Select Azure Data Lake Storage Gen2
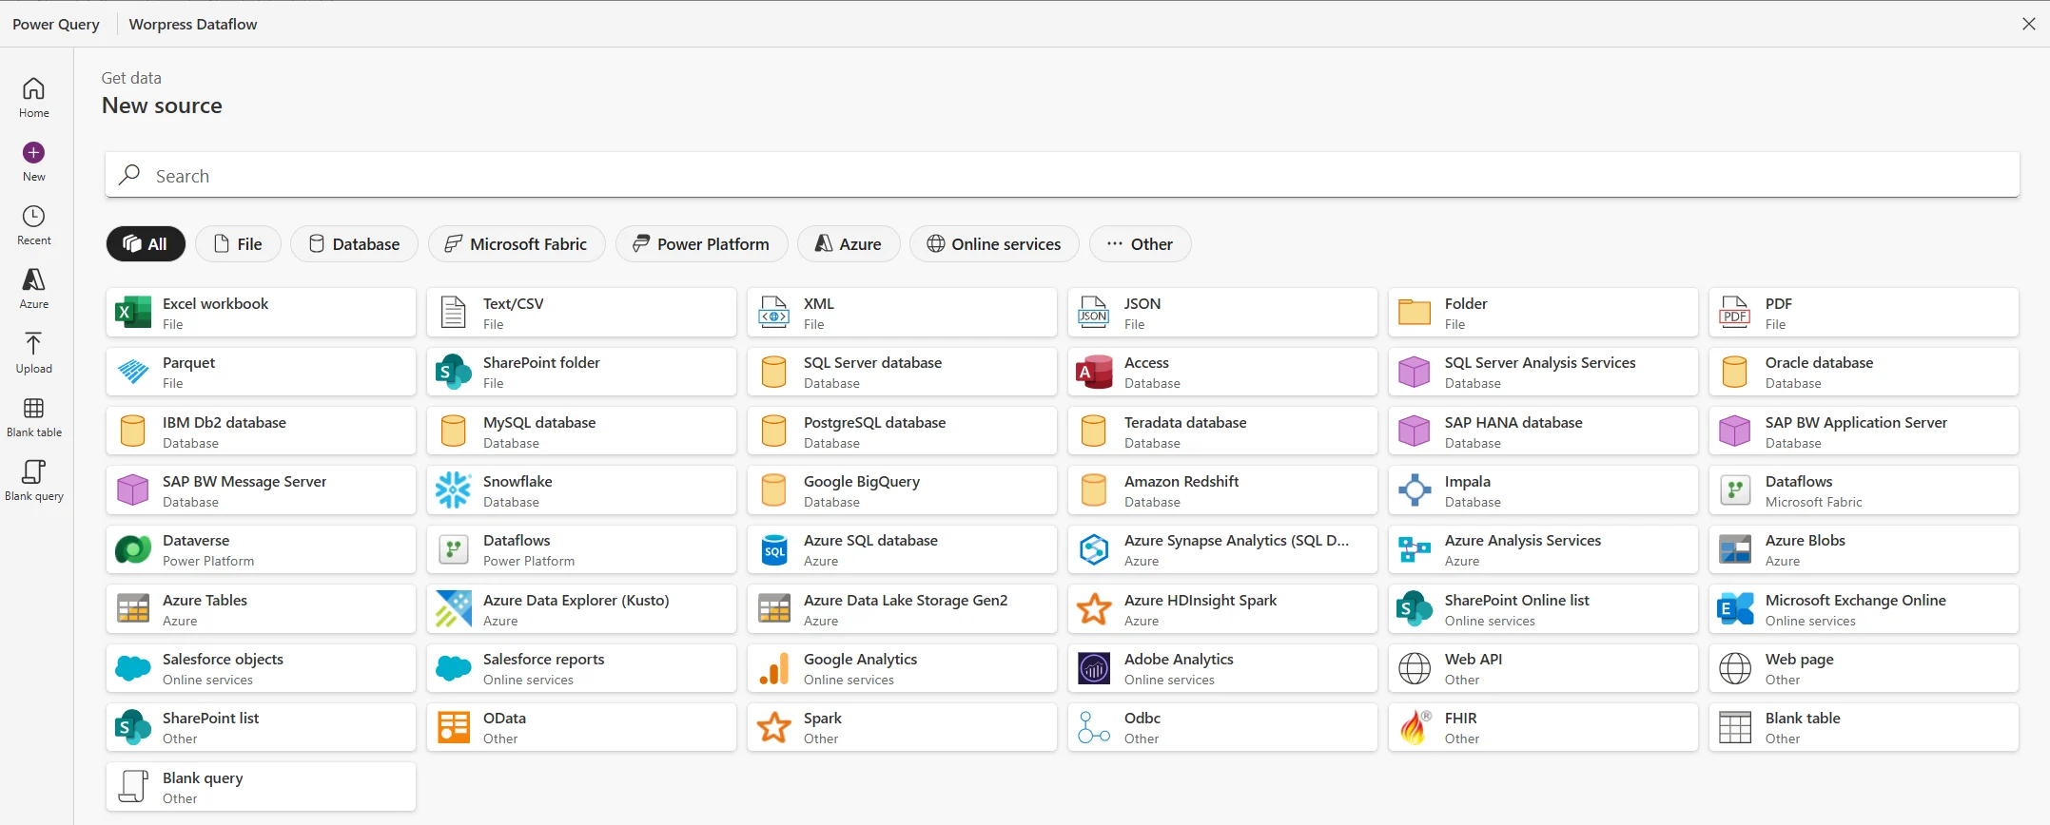2050x825 pixels. (902, 609)
